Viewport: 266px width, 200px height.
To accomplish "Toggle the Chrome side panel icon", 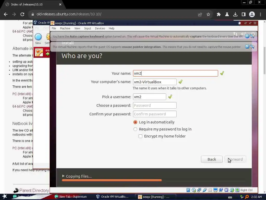I will [244, 14].
